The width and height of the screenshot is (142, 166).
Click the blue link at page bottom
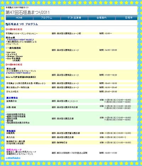click(x=13, y=158)
